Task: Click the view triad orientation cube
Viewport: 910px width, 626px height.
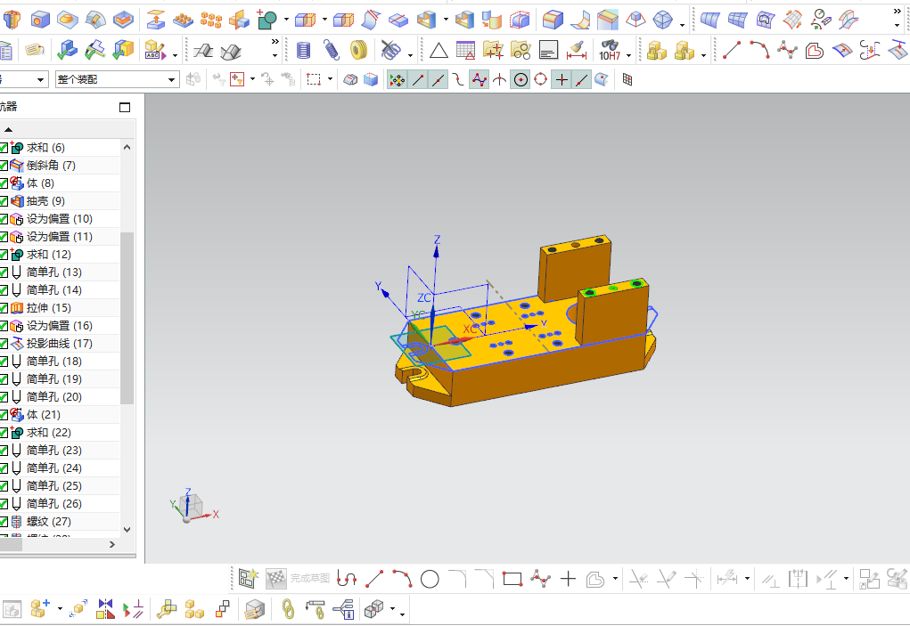Action: point(191,506)
